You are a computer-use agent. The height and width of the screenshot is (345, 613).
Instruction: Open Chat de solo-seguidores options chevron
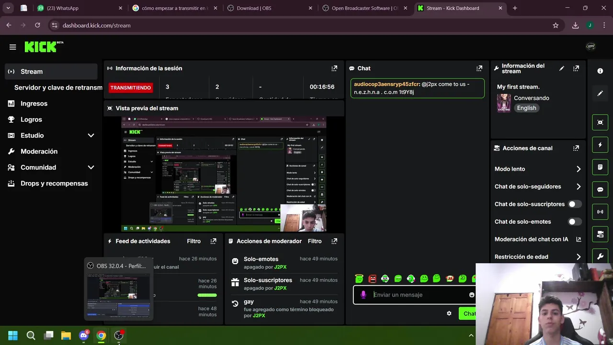pyautogui.click(x=579, y=187)
